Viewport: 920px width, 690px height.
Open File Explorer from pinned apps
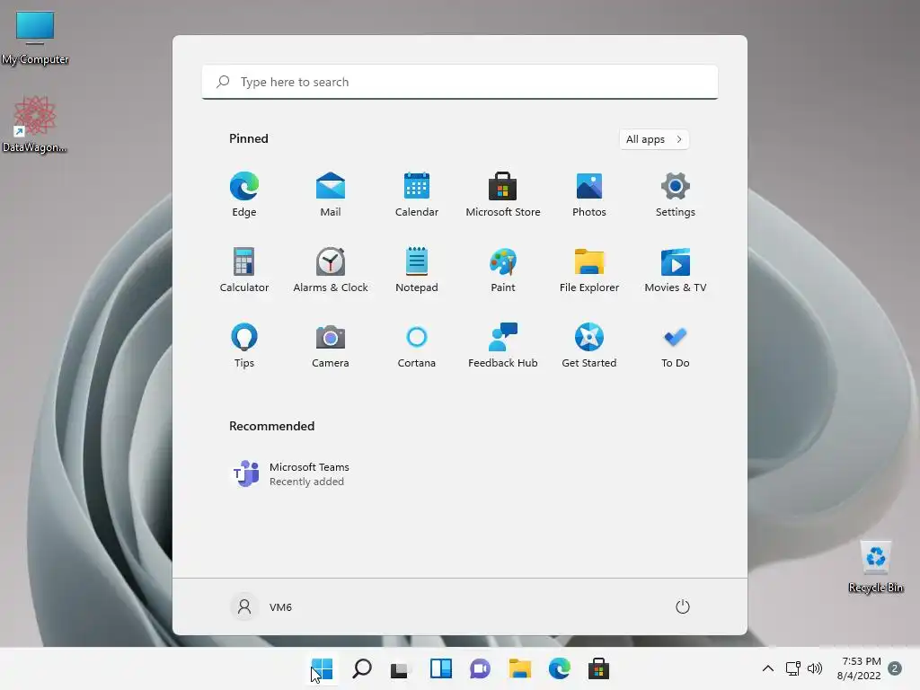point(589,270)
